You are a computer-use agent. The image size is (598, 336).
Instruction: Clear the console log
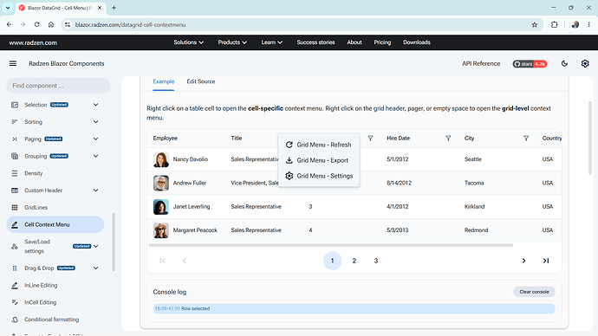[x=534, y=292]
